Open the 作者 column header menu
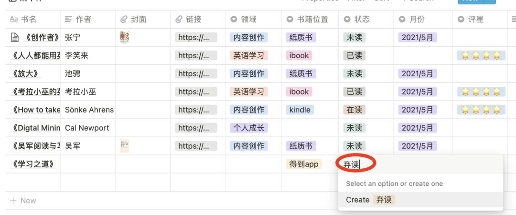Image resolution: width=516 pixels, height=215 pixels. [88, 20]
